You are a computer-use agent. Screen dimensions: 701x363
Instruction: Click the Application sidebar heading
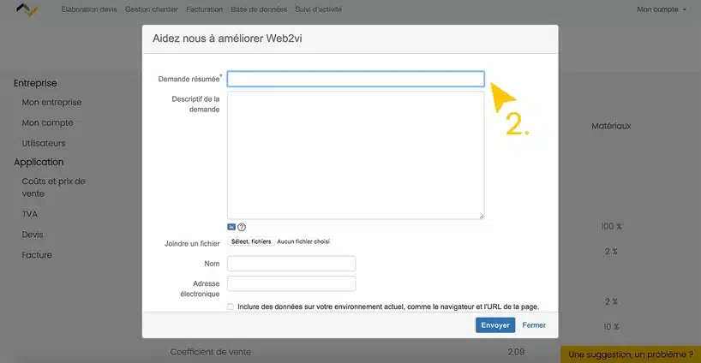click(x=39, y=162)
